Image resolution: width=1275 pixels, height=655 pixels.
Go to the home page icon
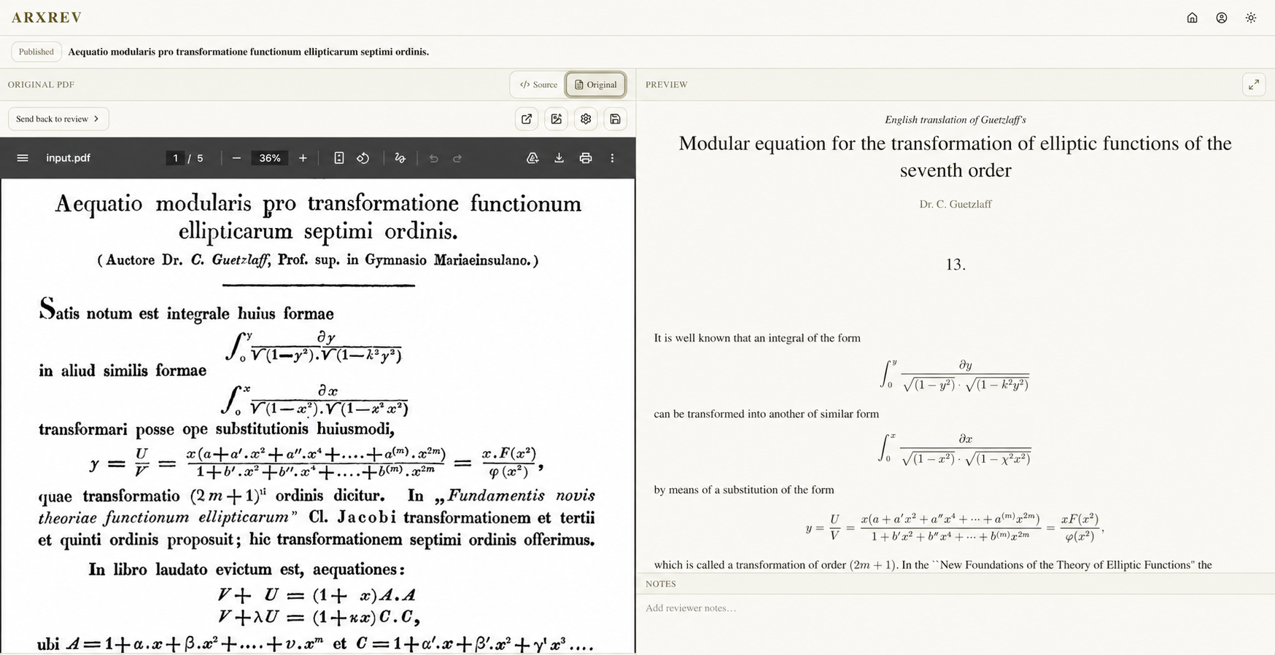(x=1192, y=17)
